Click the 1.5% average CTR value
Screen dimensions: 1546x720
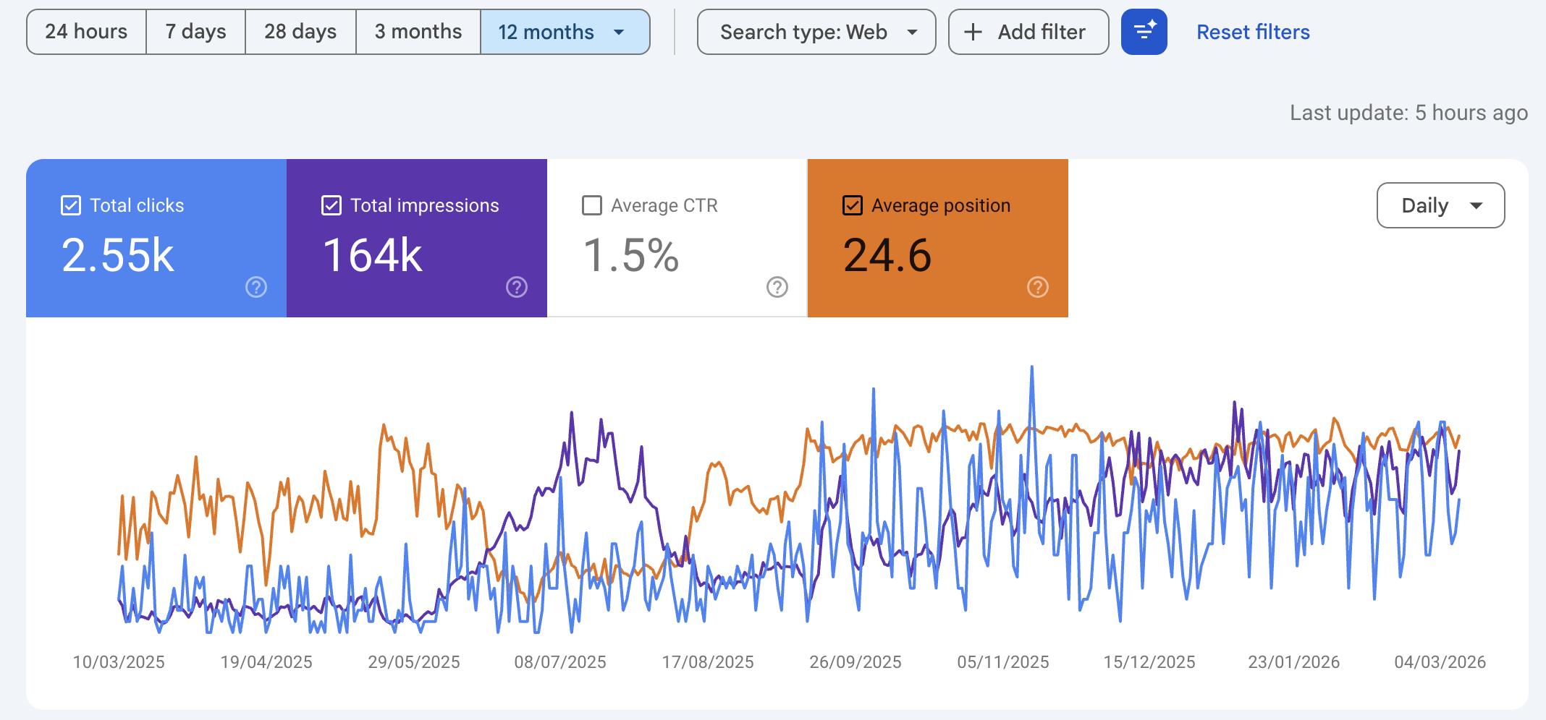[631, 255]
